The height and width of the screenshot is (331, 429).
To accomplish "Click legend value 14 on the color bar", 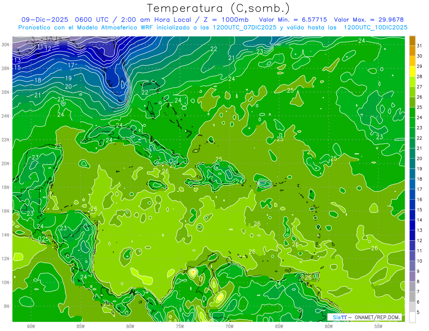I will click(419, 220).
